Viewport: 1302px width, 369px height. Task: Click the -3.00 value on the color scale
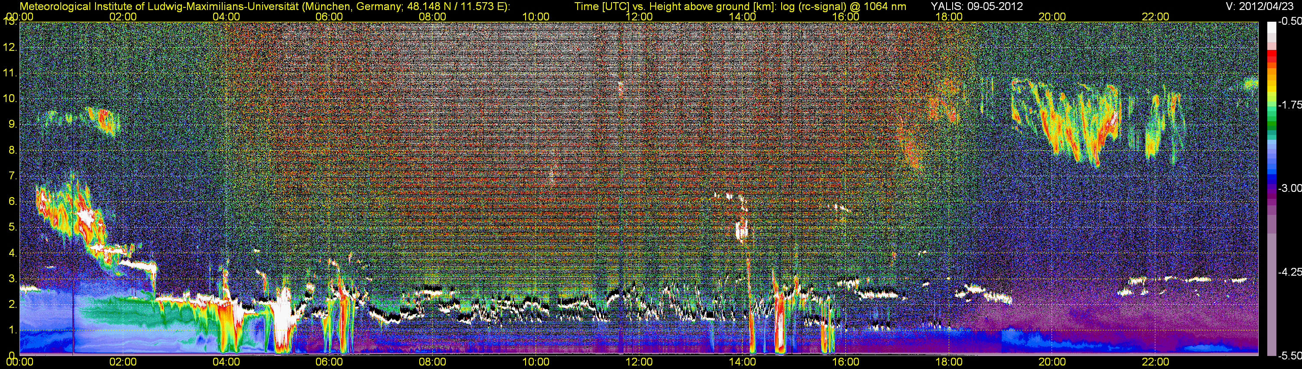click(1289, 188)
